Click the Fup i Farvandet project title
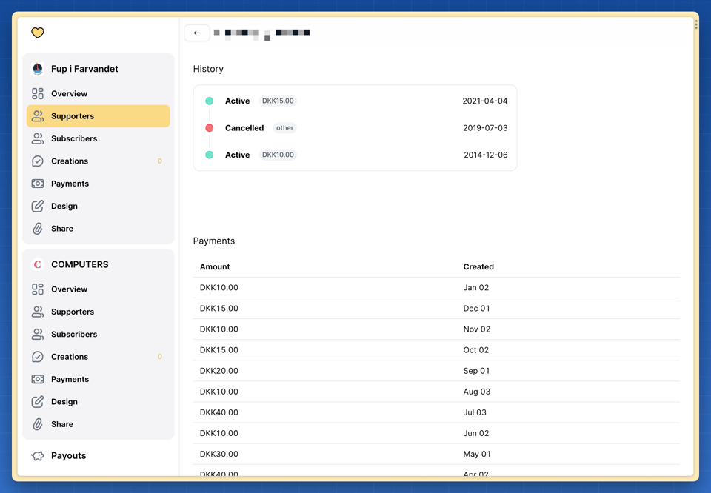The height and width of the screenshot is (493, 711). (x=84, y=69)
